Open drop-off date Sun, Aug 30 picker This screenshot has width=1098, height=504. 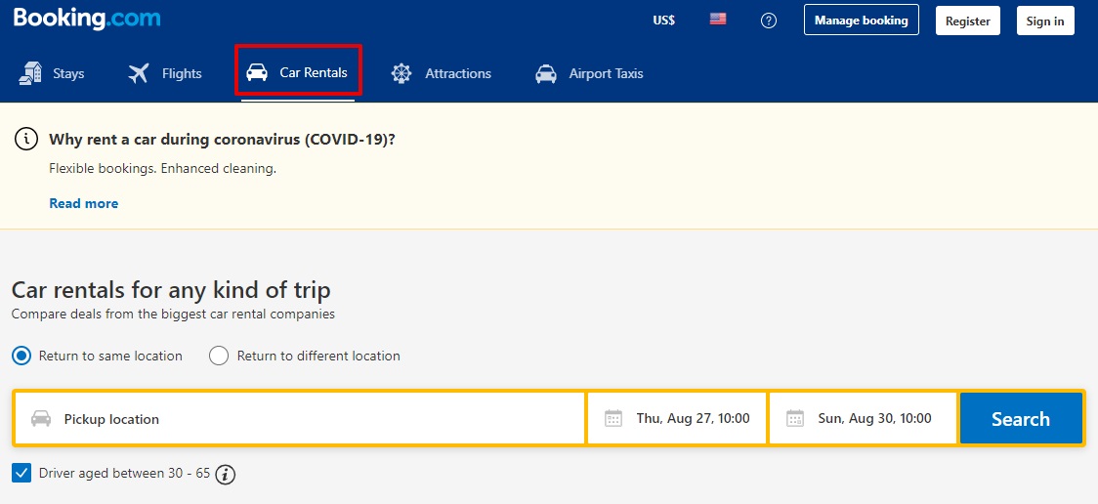pos(863,419)
